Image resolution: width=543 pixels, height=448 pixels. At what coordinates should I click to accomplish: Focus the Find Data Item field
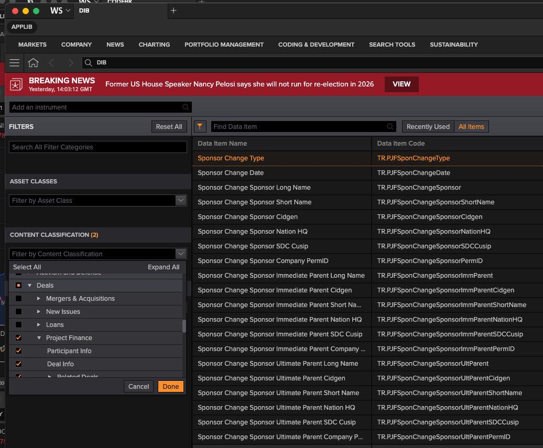click(x=303, y=127)
